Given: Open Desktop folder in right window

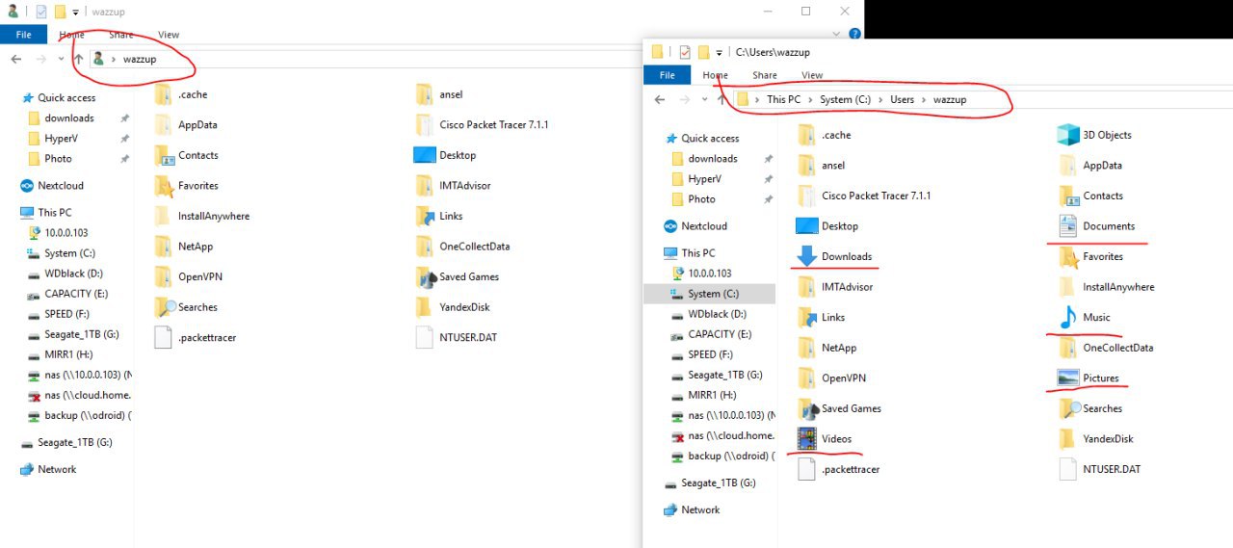Looking at the screenshot, I should tap(827, 225).
